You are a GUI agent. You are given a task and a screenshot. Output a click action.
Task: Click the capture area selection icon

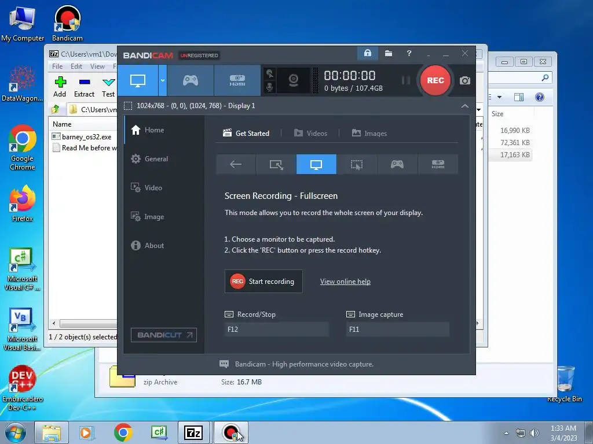(128, 106)
